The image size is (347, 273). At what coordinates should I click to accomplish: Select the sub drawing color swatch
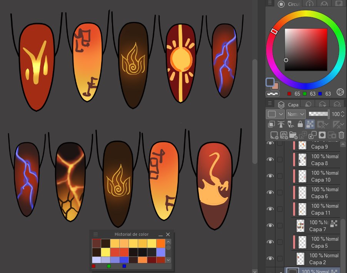pos(276,86)
